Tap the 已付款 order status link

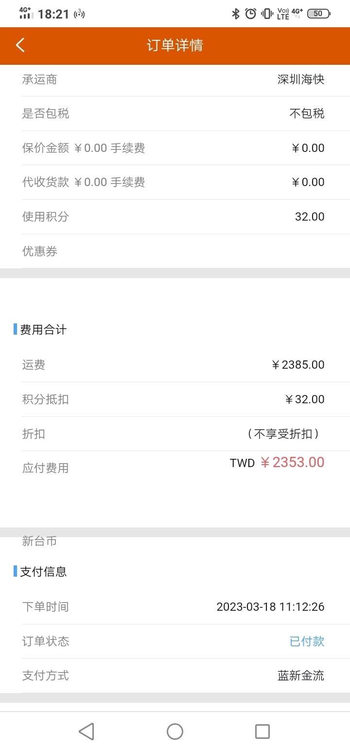click(307, 641)
